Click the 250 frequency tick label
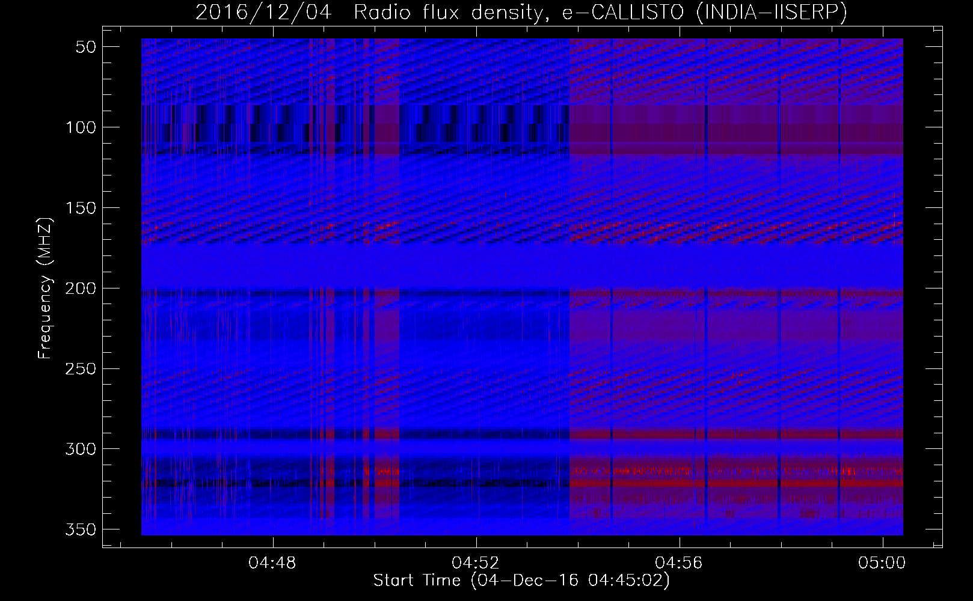The width and height of the screenshot is (973, 601). tap(81, 368)
